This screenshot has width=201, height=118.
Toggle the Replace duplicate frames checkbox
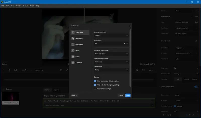tap(175, 106)
